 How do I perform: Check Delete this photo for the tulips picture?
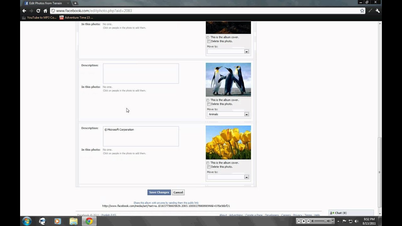coord(209,167)
